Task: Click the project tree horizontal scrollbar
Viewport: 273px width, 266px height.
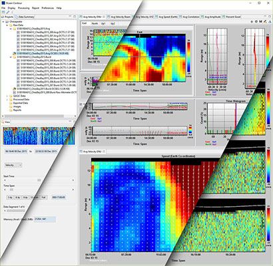Action: coord(35,116)
